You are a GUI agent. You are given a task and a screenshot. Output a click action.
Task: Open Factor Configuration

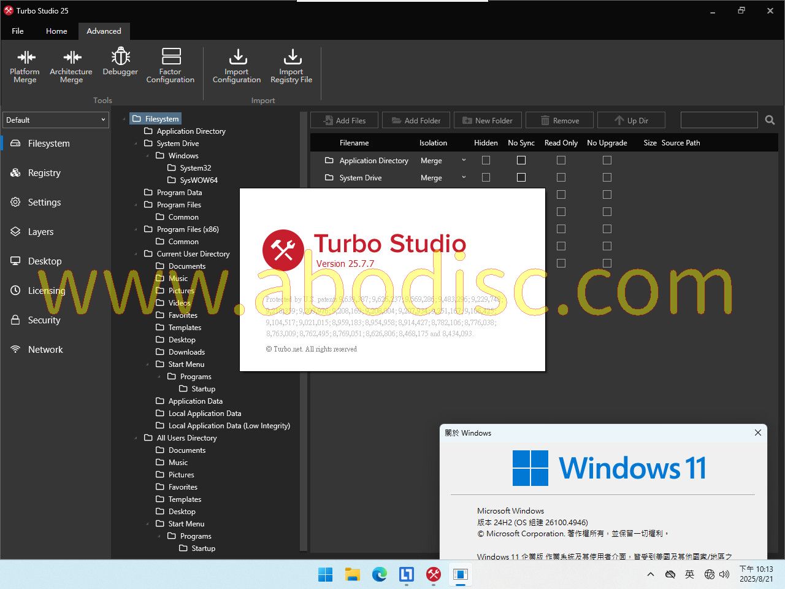point(170,66)
